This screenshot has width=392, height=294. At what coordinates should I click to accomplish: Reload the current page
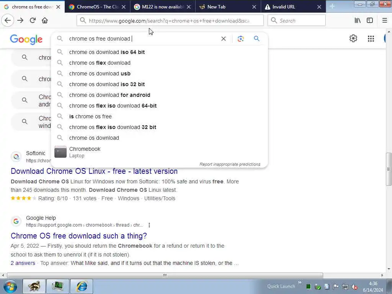pyautogui.click(x=33, y=21)
